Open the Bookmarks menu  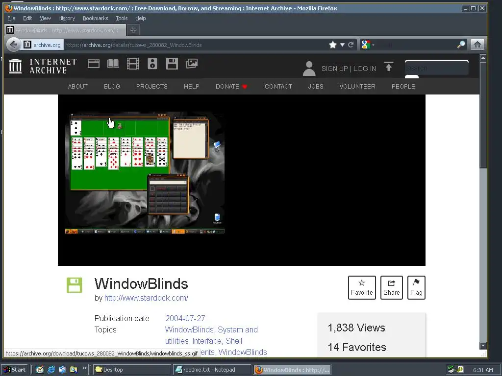pos(96,18)
